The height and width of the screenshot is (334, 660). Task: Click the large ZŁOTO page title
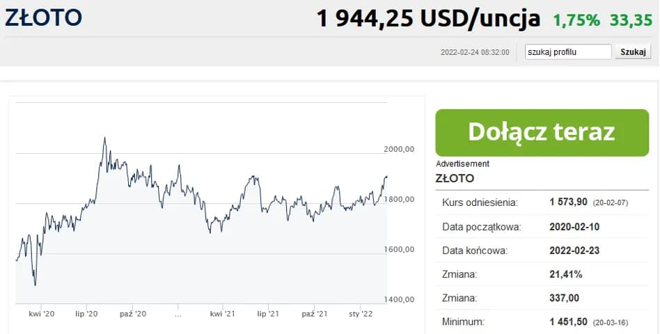click(43, 17)
